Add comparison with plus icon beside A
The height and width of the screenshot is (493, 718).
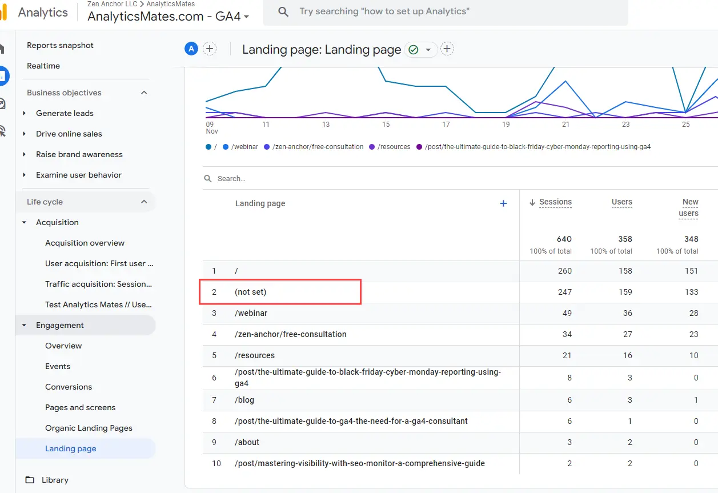pos(210,49)
